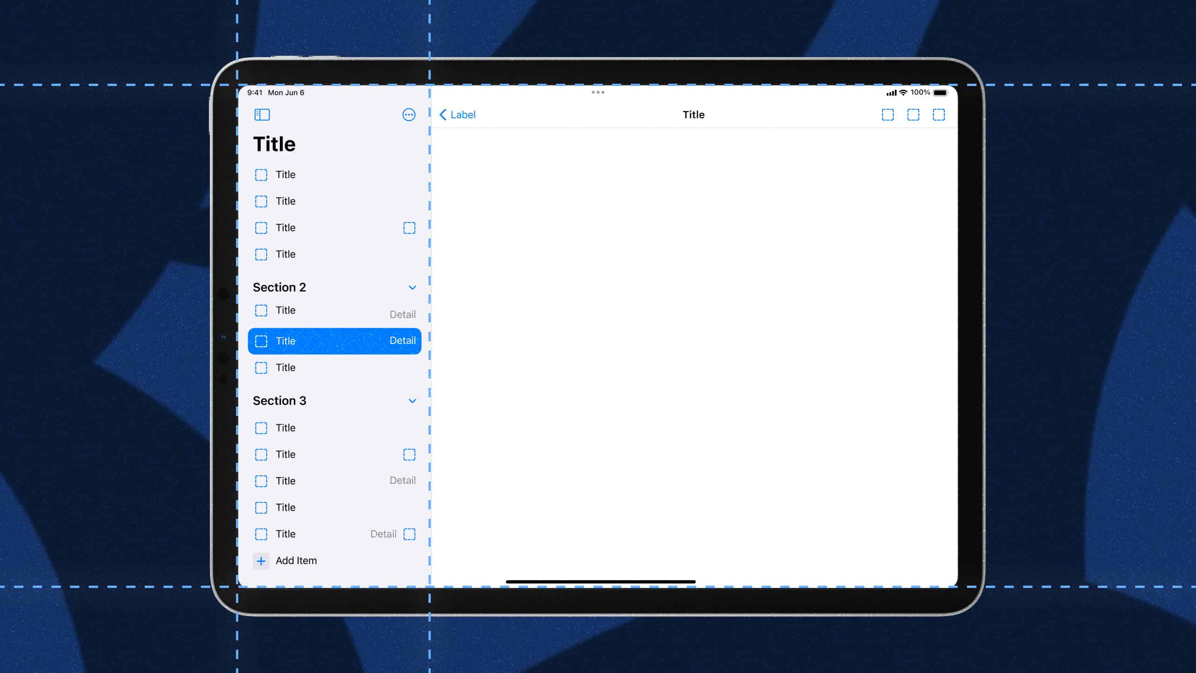The image size is (1196, 673).
Task: Click the accessory icon in the first list's third row
Action: [x=409, y=228]
